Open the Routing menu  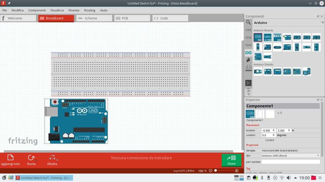90,10
